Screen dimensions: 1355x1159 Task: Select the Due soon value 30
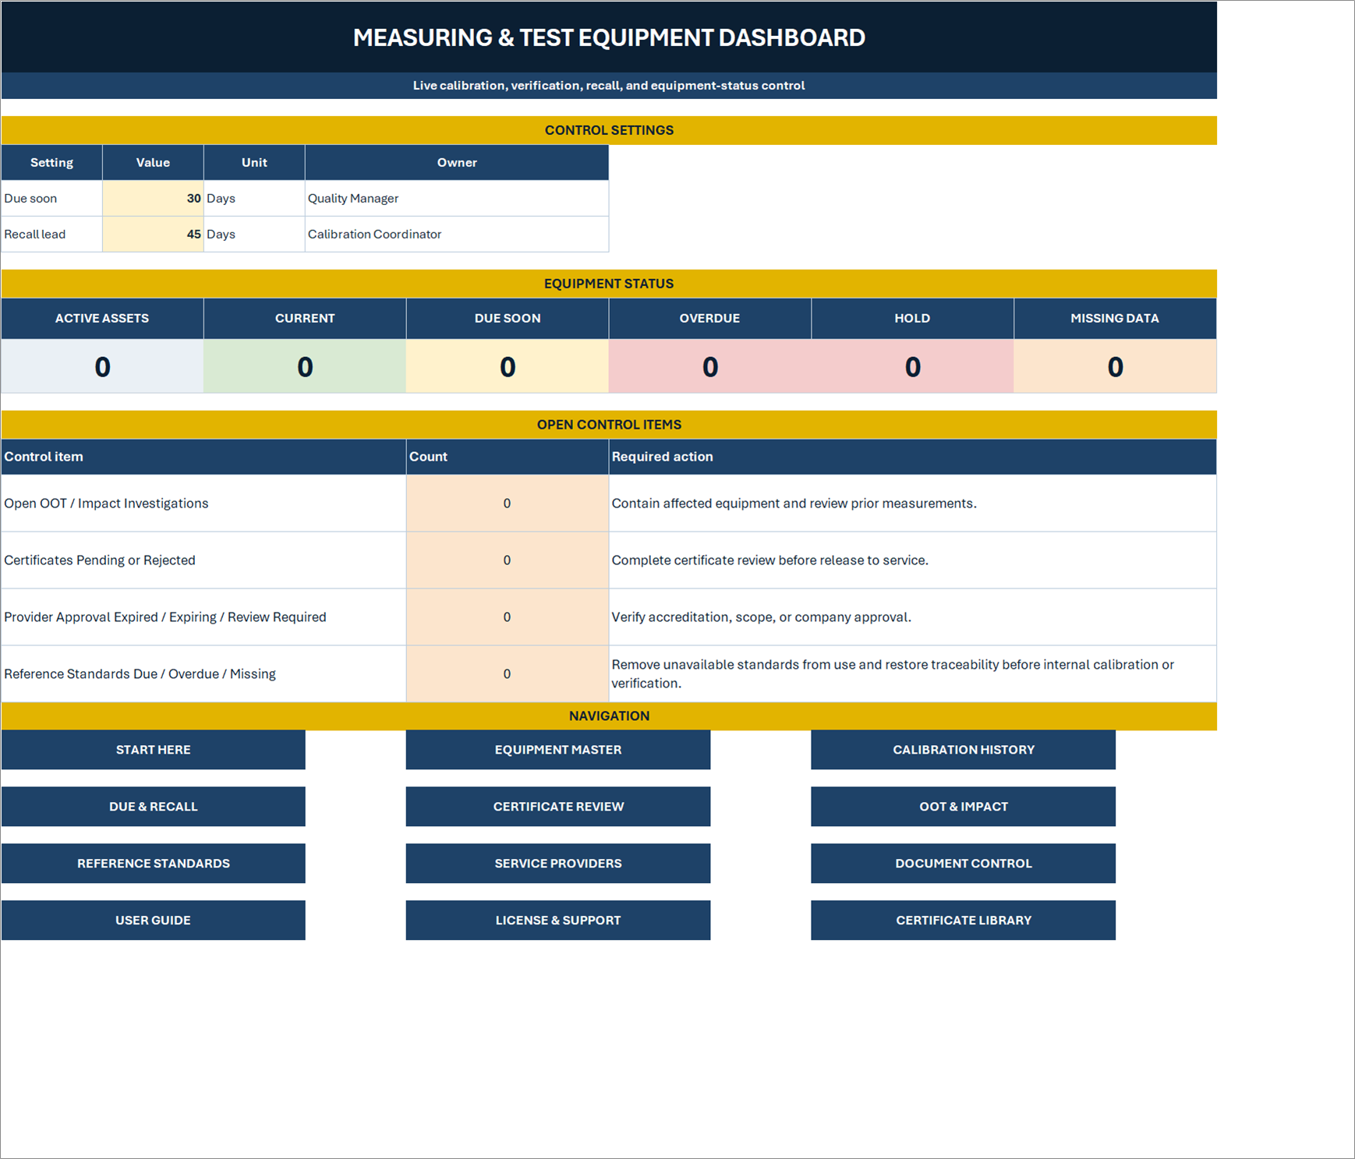point(153,199)
